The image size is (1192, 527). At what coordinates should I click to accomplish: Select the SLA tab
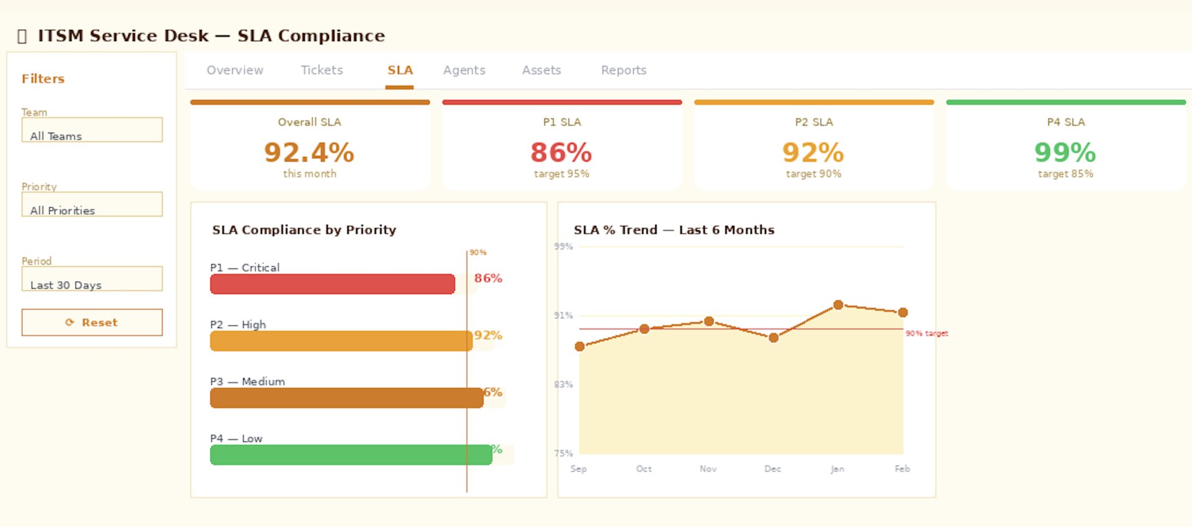click(x=400, y=70)
